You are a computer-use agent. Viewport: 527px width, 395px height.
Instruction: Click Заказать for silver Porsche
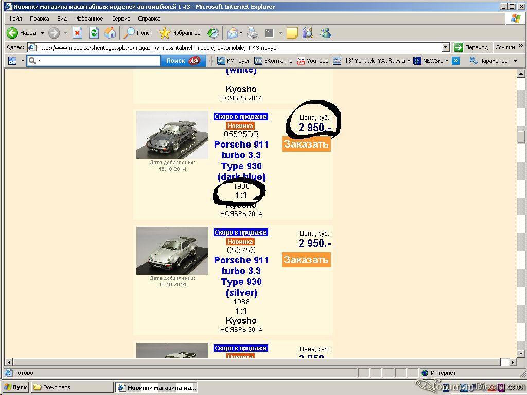pyautogui.click(x=306, y=260)
